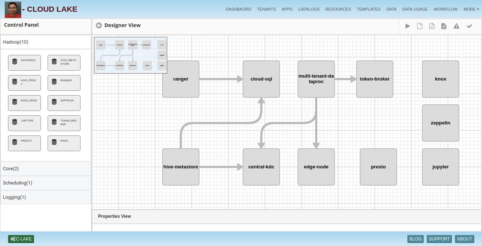Click the blank document icon in toolbar
Image resolution: width=482 pixels, height=246 pixels.
tap(420, 26)
